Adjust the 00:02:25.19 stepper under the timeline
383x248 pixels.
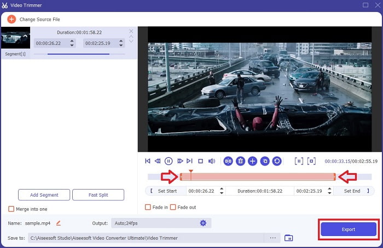tap(329, 191)
